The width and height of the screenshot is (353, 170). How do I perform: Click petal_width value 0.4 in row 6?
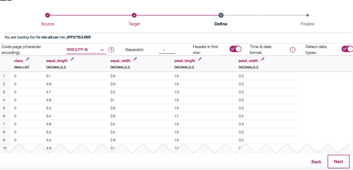pos(241,116)
